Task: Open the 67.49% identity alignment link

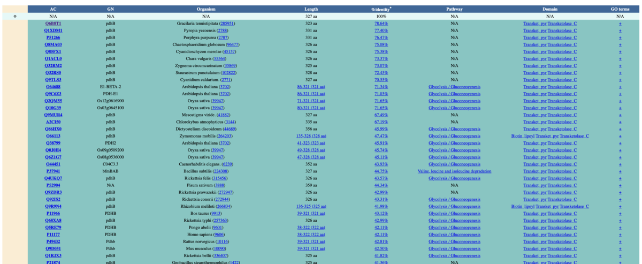Action: [x=381, y=115]
